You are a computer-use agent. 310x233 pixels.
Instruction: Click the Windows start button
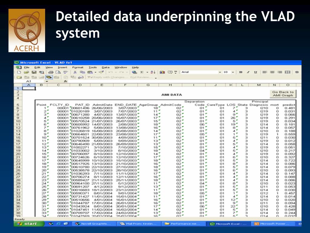pos(29,224)
